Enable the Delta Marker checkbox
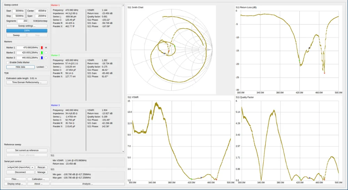348x190 pixels. click(x=8, y=63)
